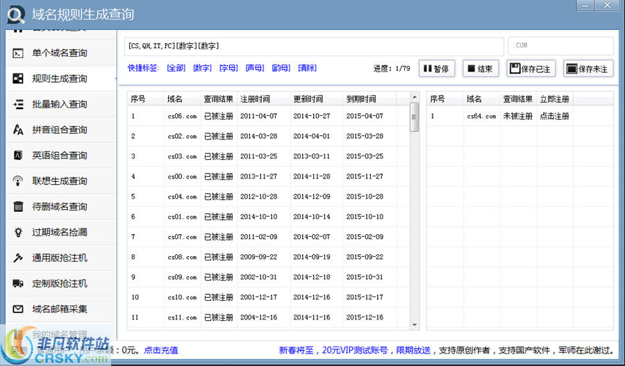Click the 拼音组合查询 icon
This screenshot has width=625, height=366.
pos(19,130)
